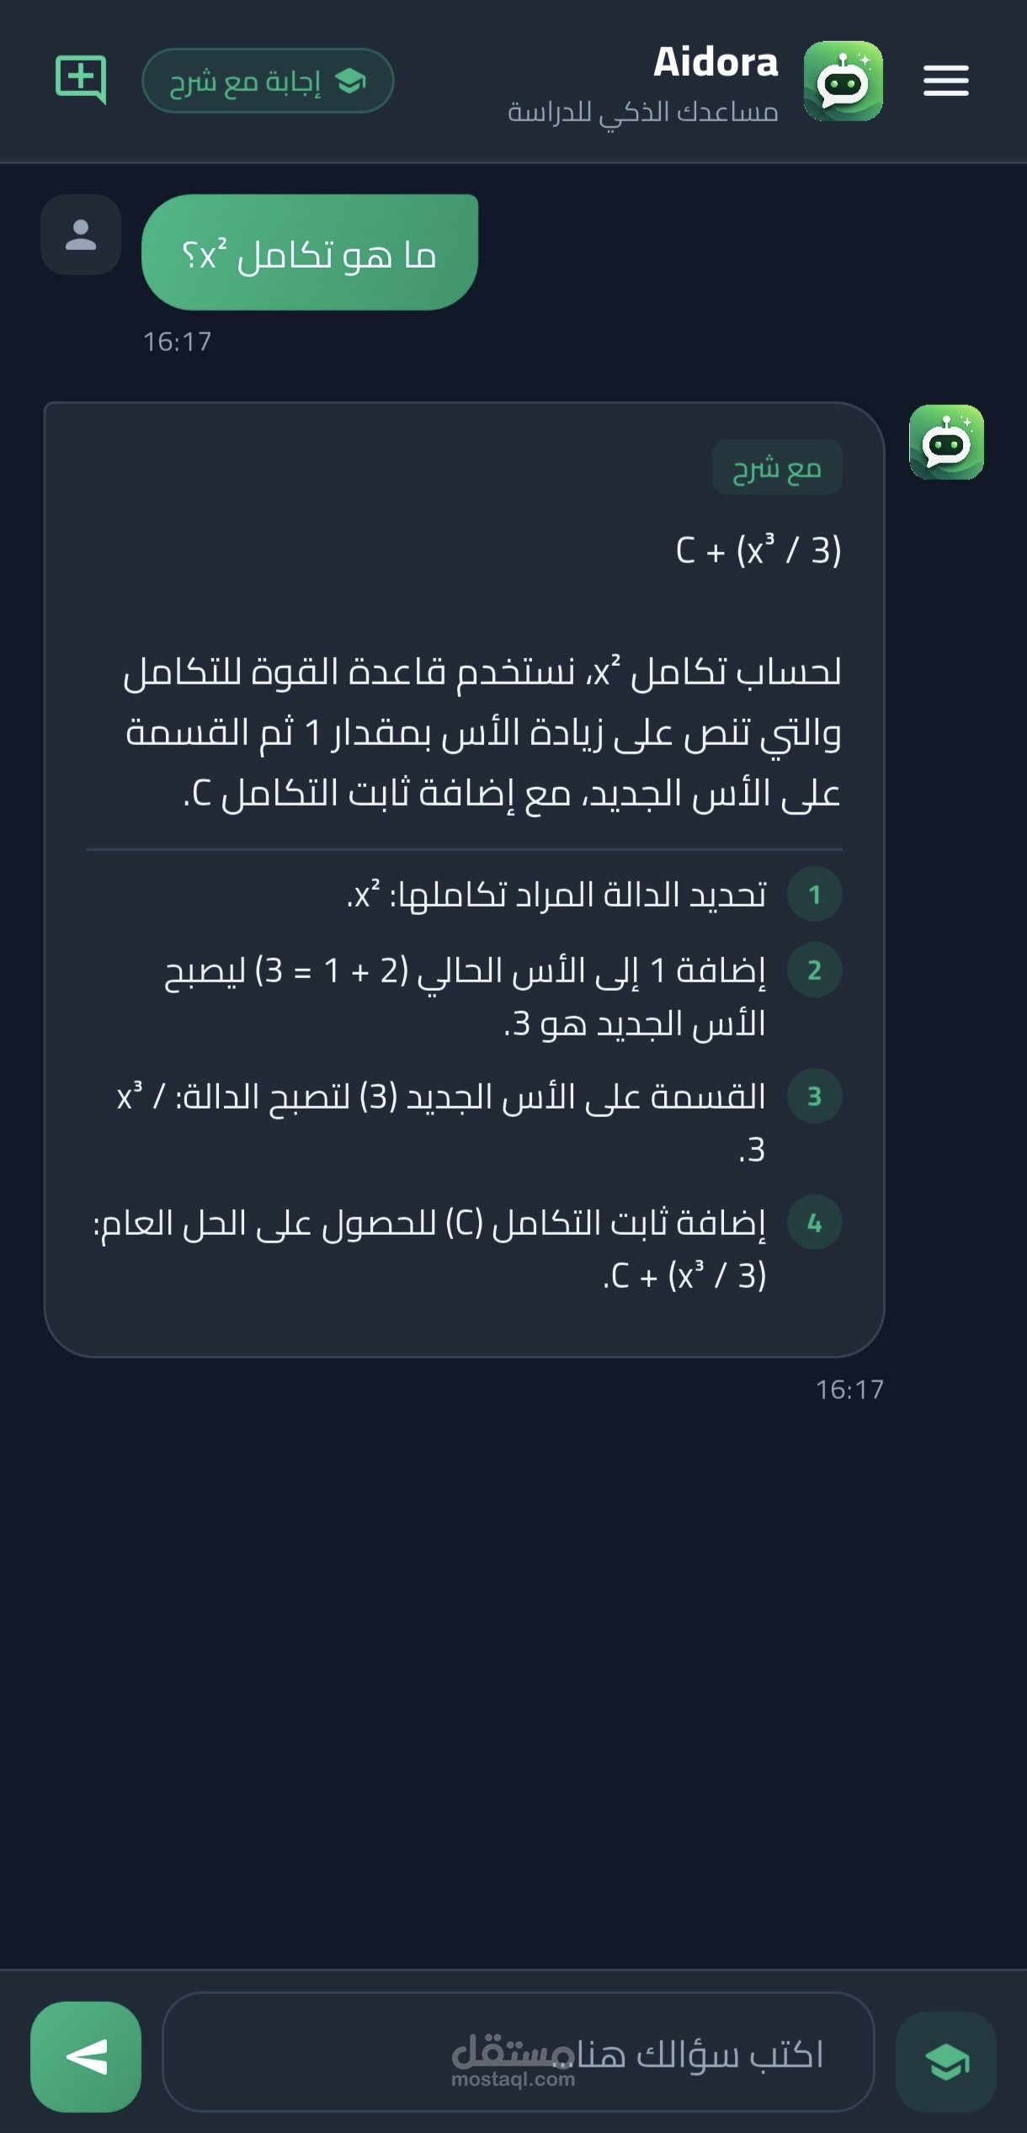Select step 1 number badge
The width and height of the screenshot is (1027, 2133).
tap(814, 894)
